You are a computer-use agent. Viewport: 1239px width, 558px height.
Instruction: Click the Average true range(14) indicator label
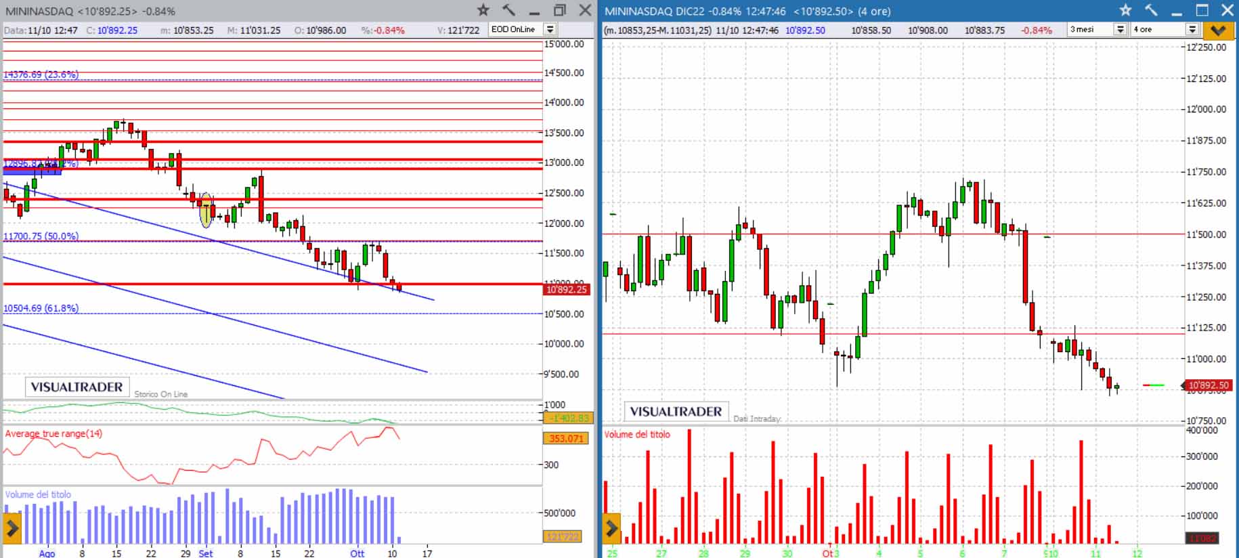(x=53, y=433)
